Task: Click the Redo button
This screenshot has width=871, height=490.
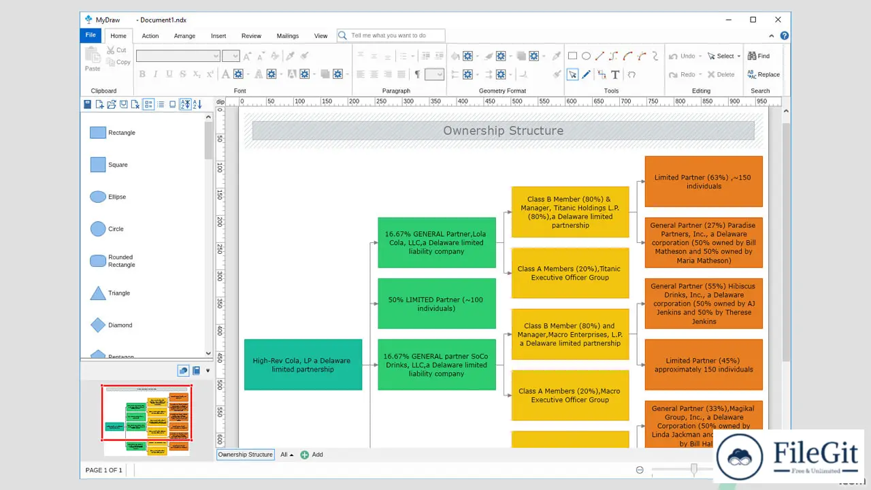Action: 683,75
